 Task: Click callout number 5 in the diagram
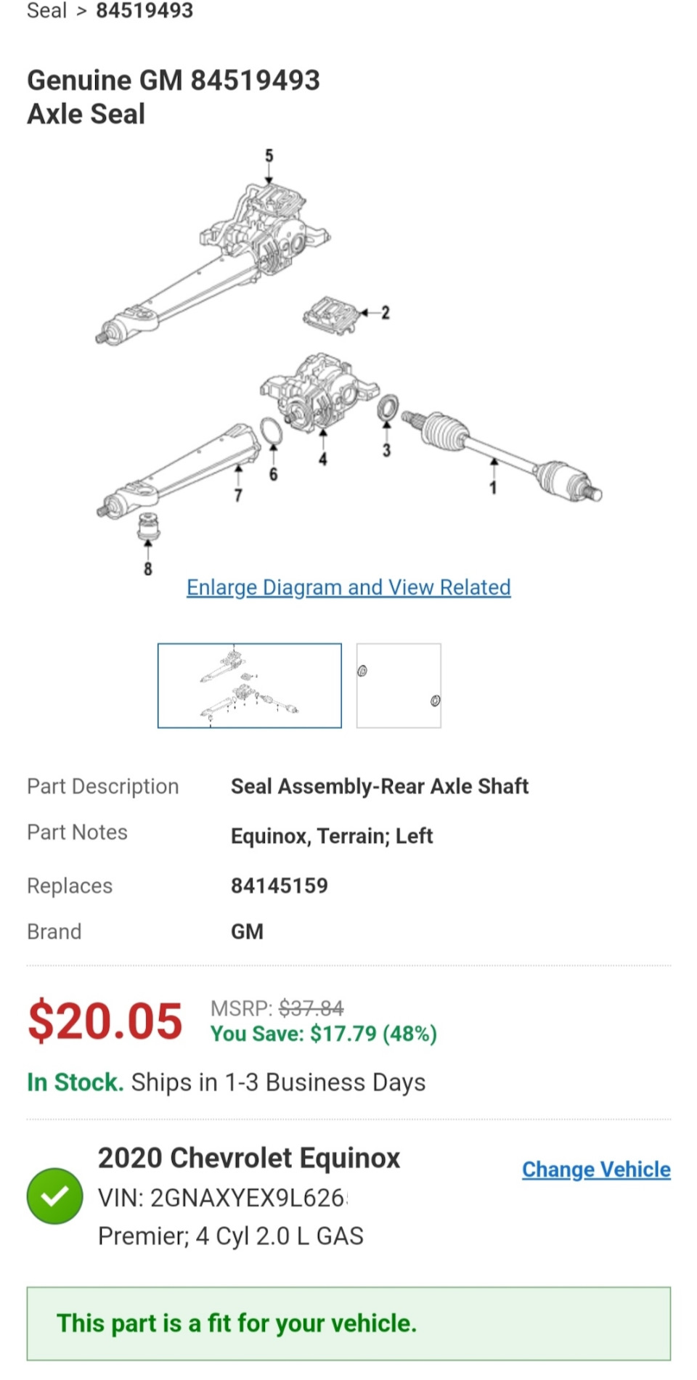click(x=269, y=156)
